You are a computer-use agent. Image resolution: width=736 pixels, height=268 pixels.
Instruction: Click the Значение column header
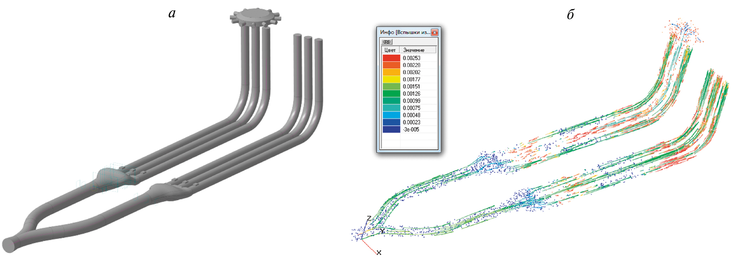pyautogui.click(x=418, y=50)
